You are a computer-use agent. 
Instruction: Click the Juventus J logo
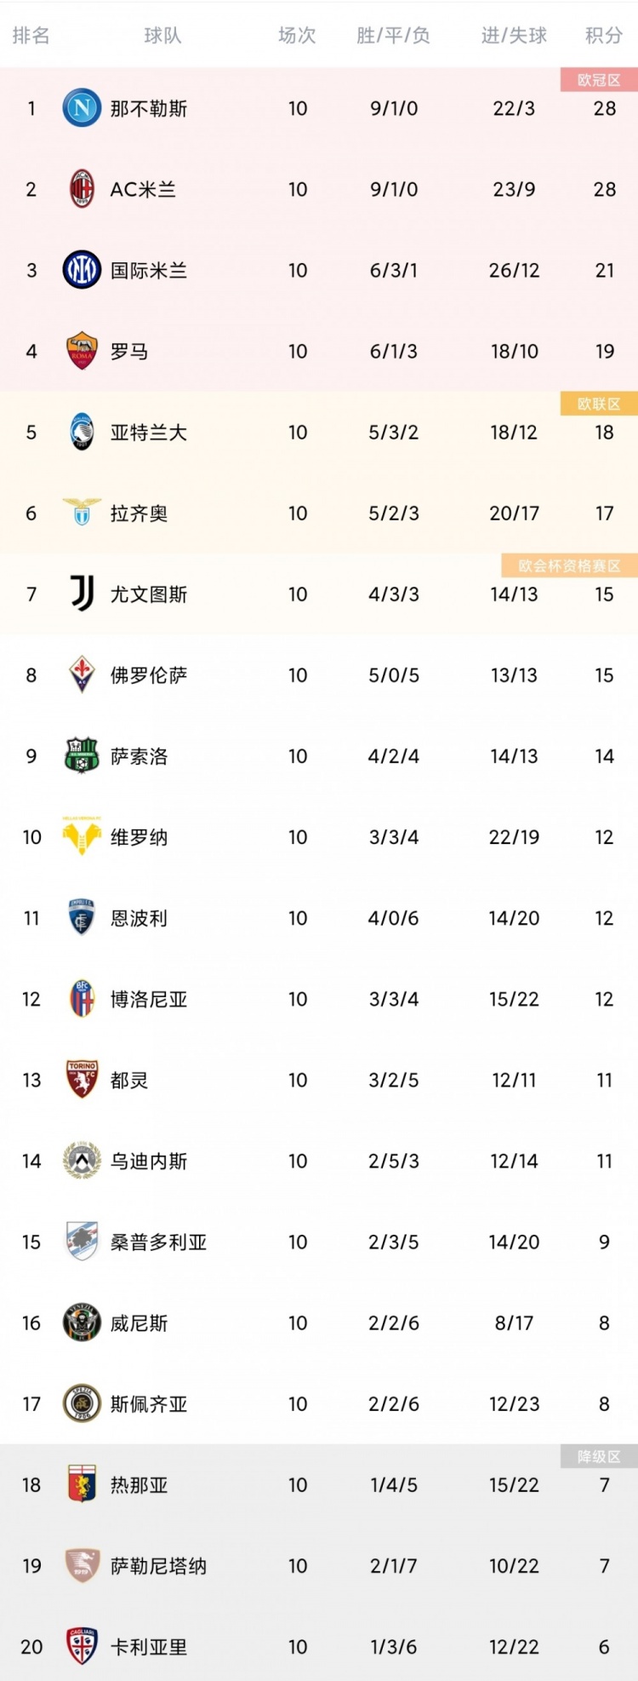tap(82, 594)
